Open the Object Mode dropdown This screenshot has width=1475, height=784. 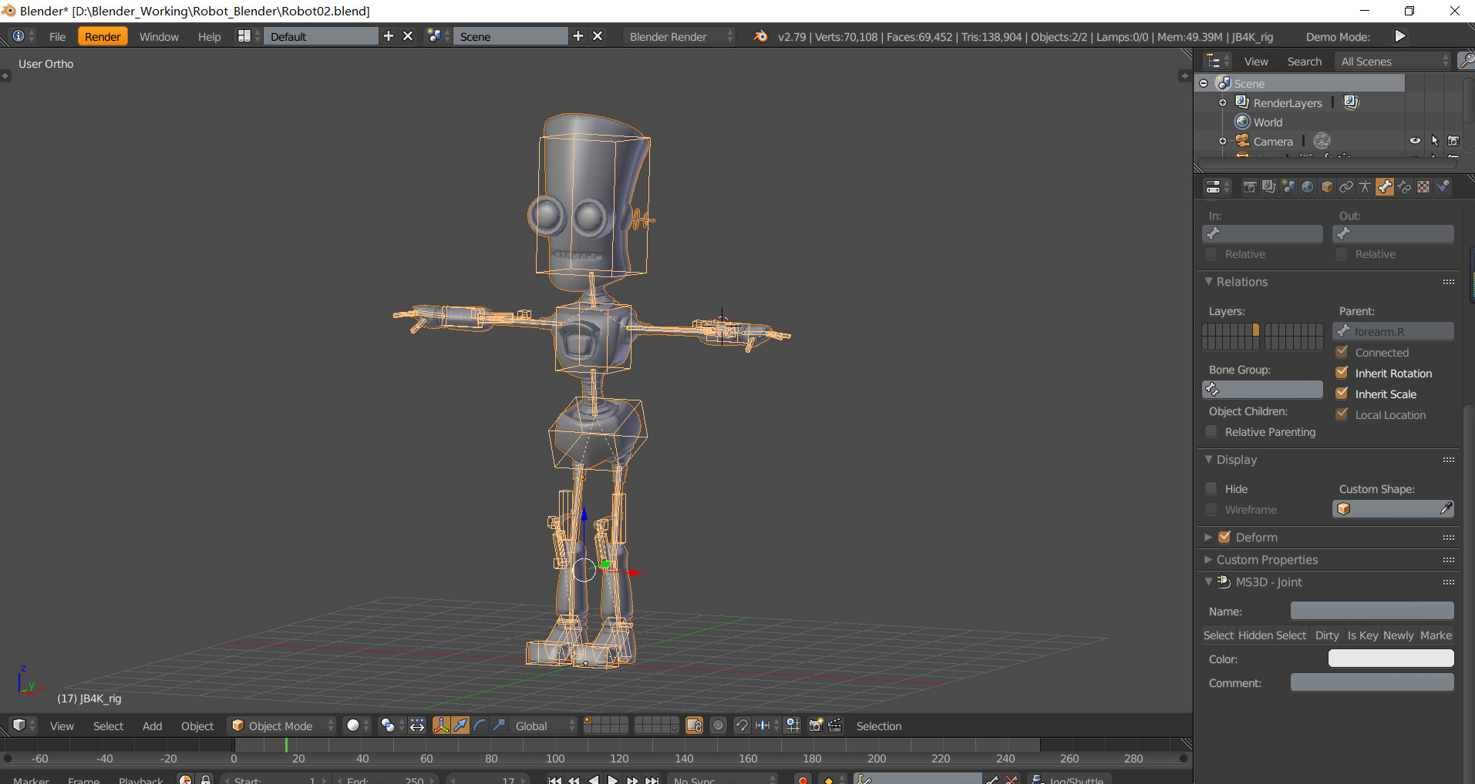coord(281,725)
